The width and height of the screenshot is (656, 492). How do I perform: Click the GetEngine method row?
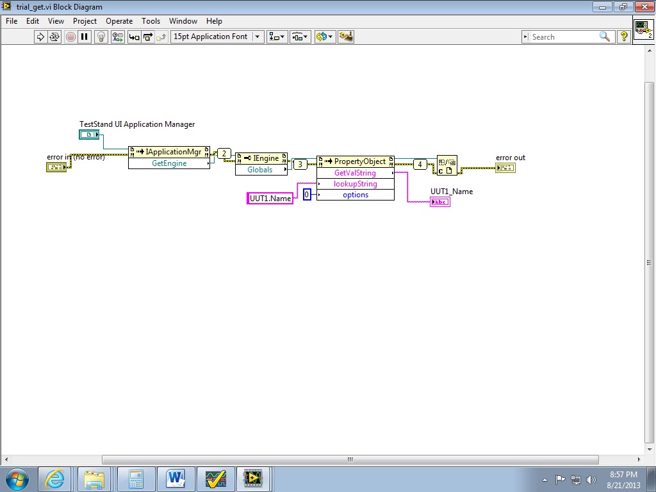pos(169,163)
